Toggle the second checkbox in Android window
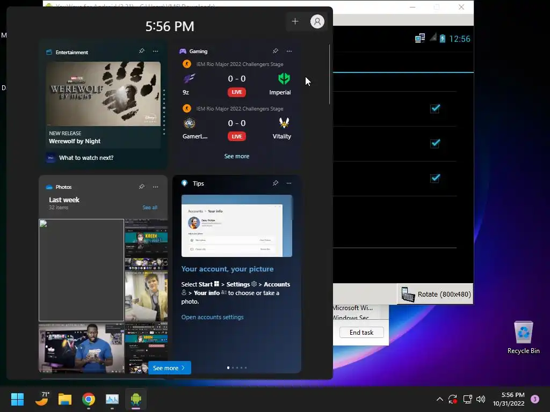550x412 pixels. coord(435,143)
